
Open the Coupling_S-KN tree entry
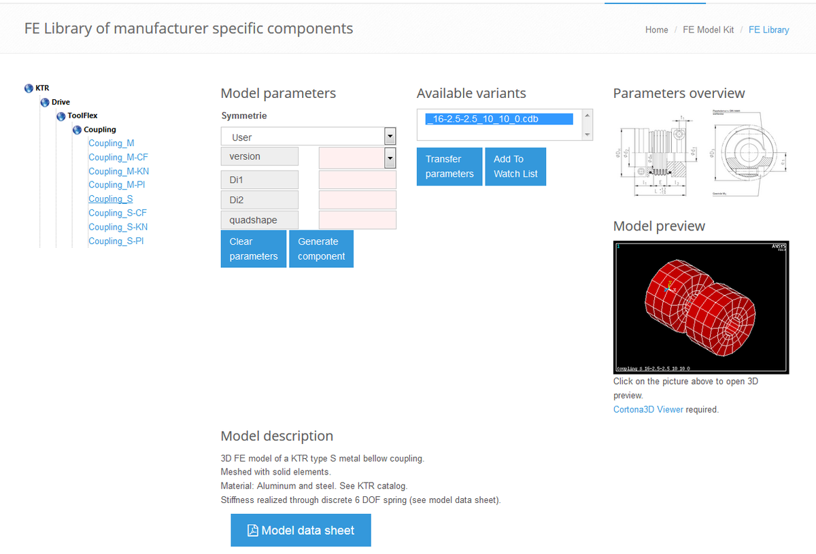pos(118,227)
